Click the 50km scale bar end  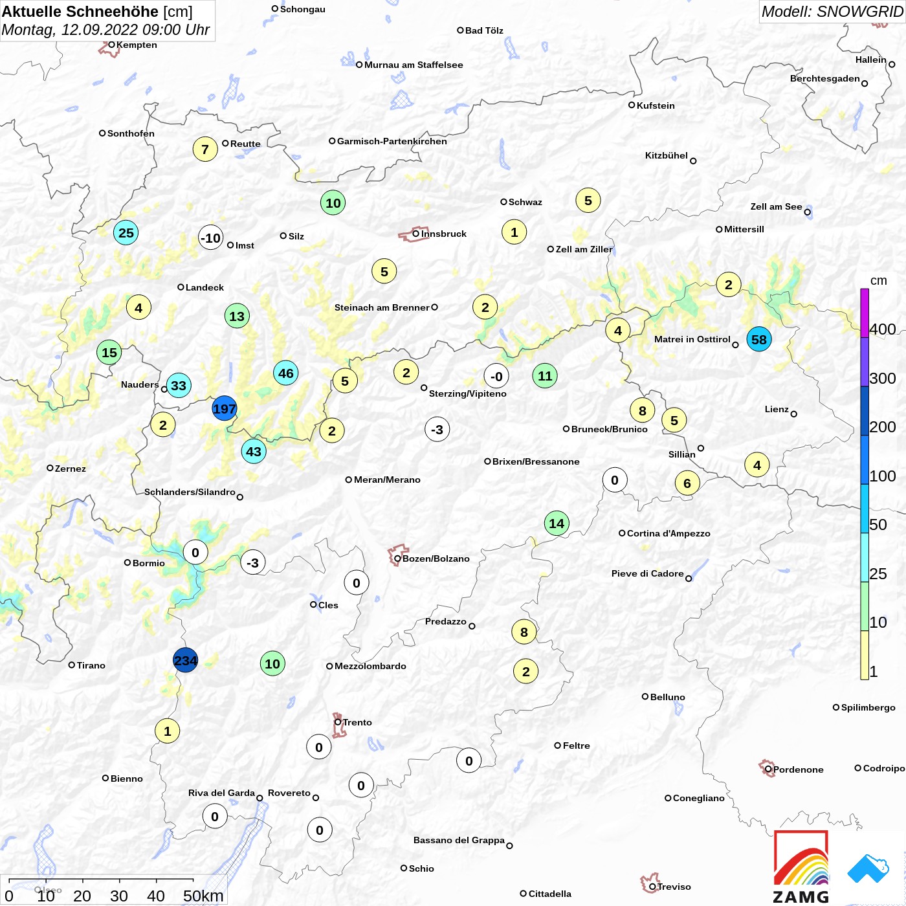pos(193,880)
